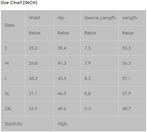Click the Hip column header
The image size is (147, 132).
tap(61, 18)
